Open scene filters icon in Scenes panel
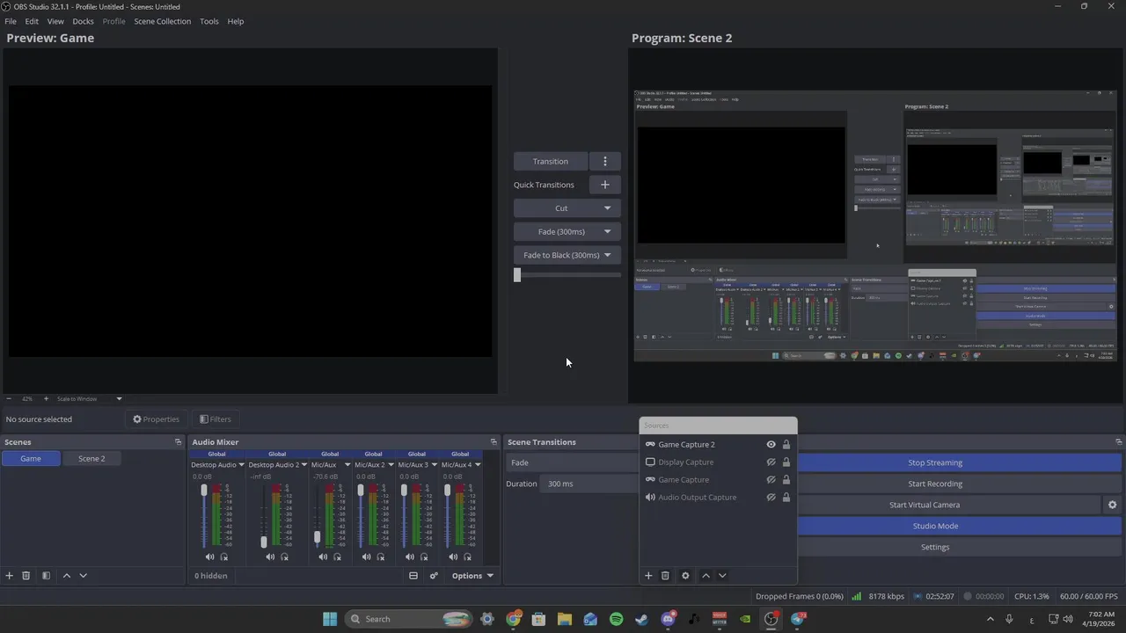Viewport: 1126px width, 633px height. (46, 576)
